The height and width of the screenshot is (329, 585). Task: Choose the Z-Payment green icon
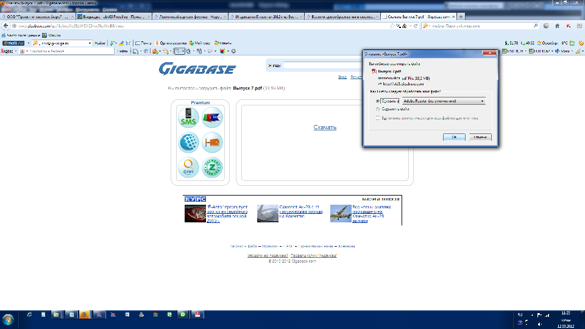pyautogui.click(x=212, y=167)
